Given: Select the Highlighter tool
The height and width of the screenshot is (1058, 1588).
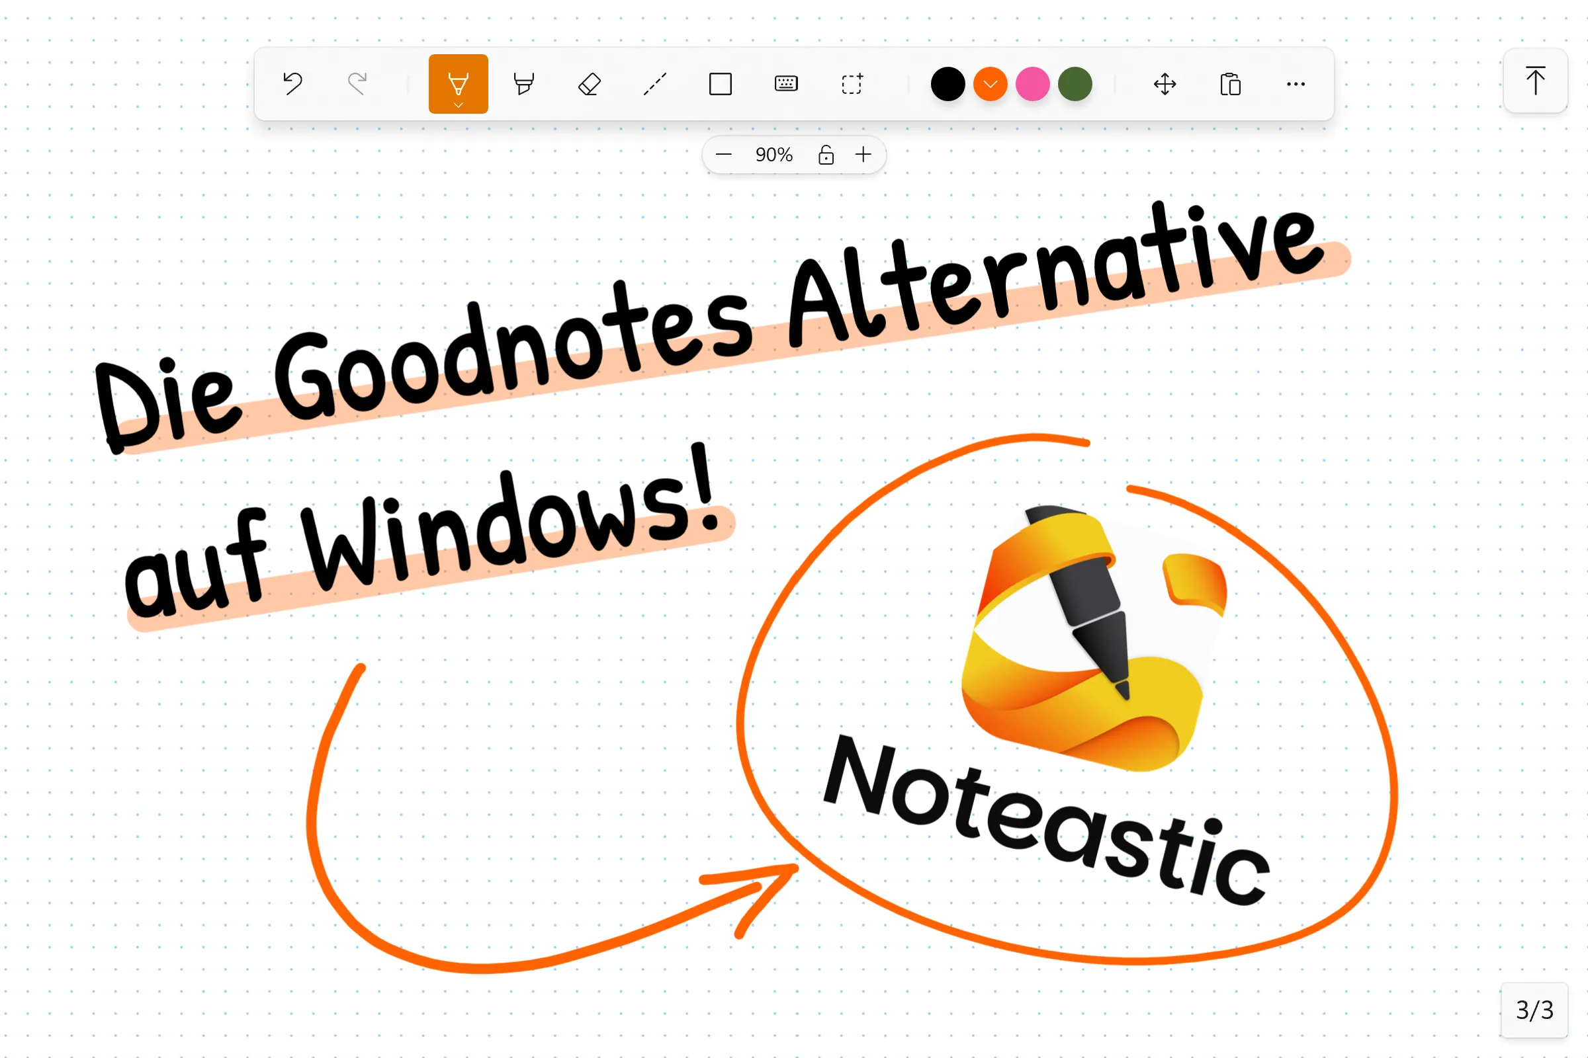Looking at the screenshot, I should coord(524,84).
